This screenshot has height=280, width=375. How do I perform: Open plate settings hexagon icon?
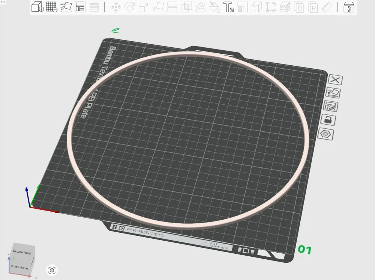(x=325, y=134)
